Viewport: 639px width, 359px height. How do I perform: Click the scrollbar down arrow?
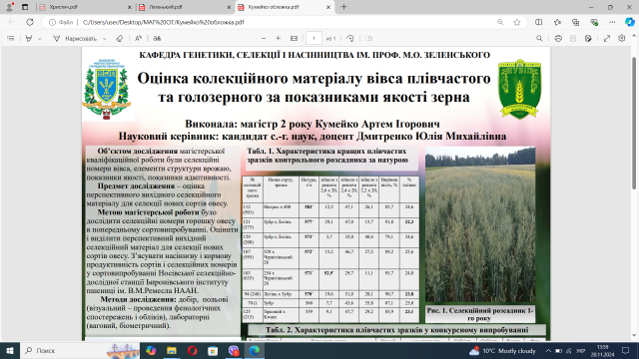(634, 336)
